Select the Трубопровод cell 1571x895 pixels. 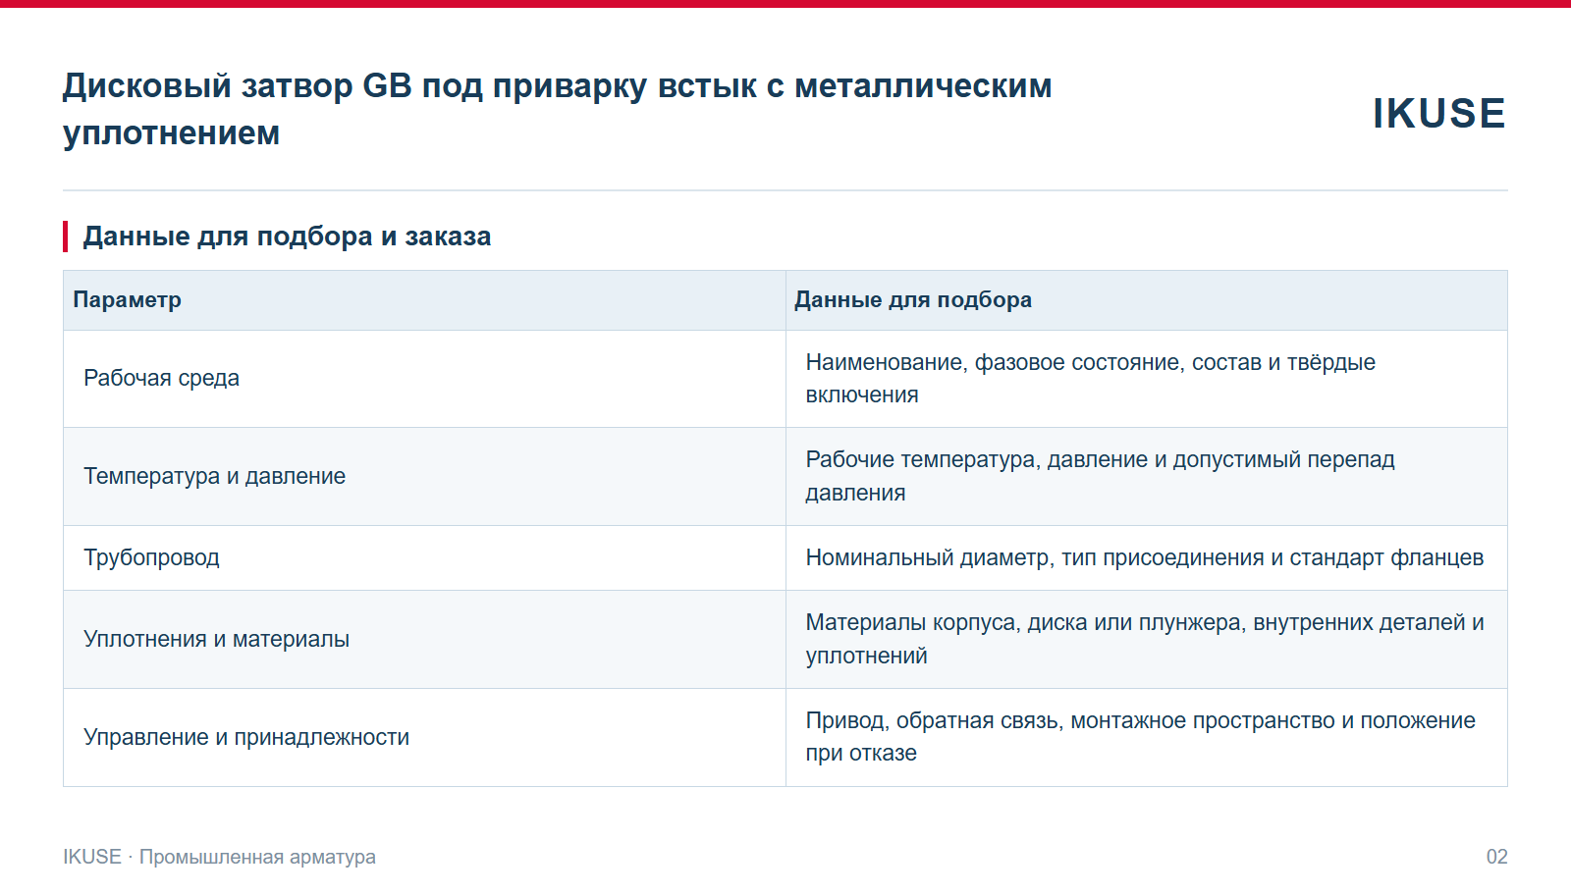click(x=424, y=558)
